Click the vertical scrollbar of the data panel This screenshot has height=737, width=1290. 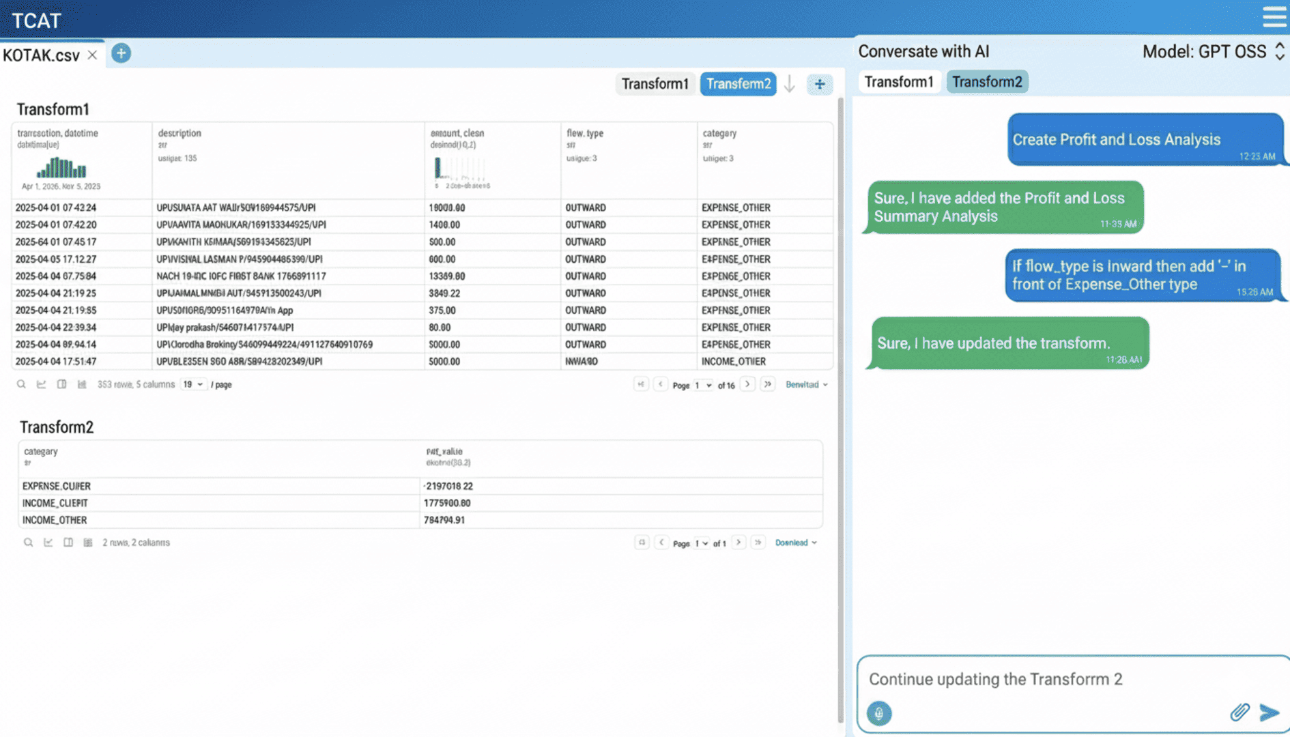(840, 409)
